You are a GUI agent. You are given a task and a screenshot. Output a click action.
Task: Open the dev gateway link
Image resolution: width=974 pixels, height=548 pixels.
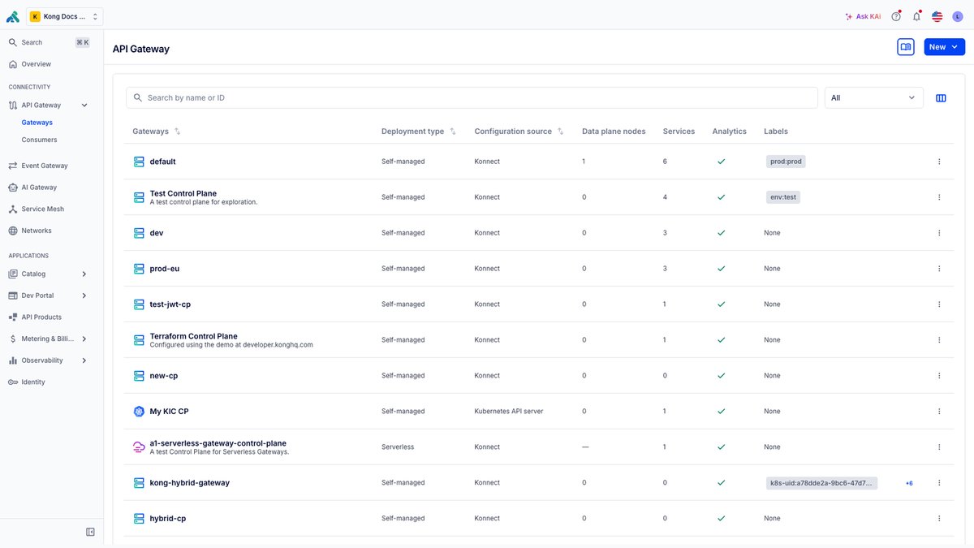157,233
